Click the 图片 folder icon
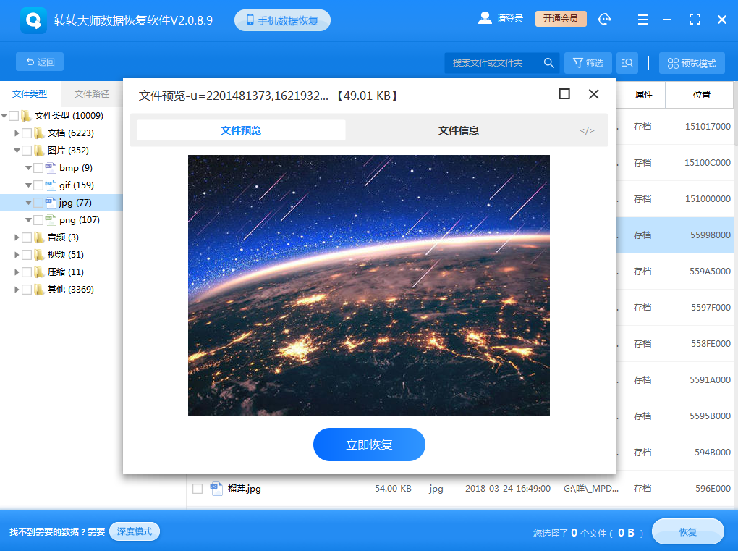Viewport: 738px width, 551px height. (x=39, y=150)
